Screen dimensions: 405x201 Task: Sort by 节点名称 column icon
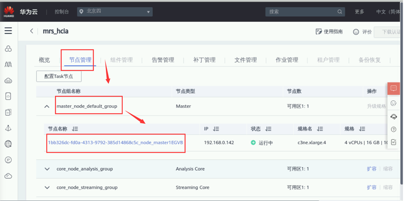pos(75,129)
